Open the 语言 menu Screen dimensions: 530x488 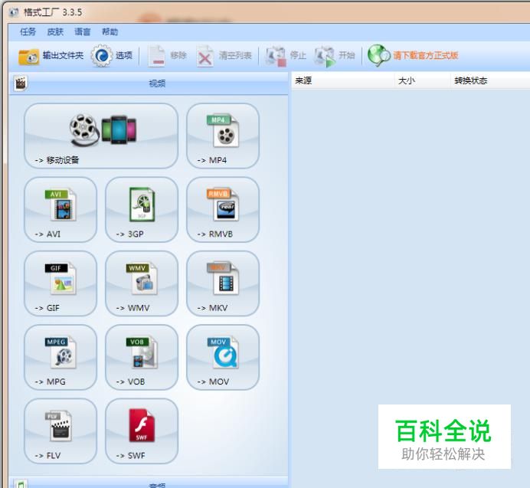coord(83,31)
